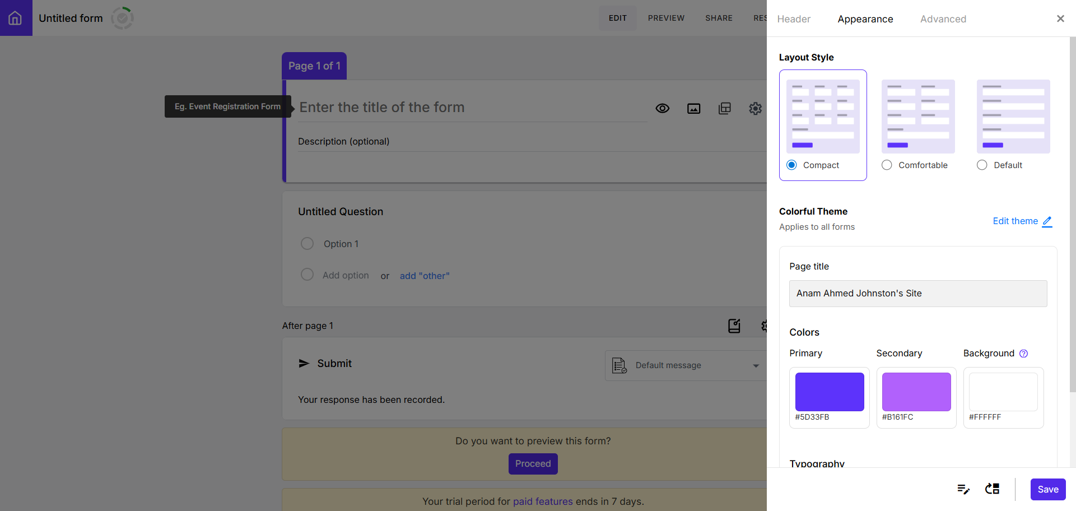Image resolution: width=1076 pixels, height=511 pixels.
Task: Click the reset layout icon near Save
Action: pos(992,489)
